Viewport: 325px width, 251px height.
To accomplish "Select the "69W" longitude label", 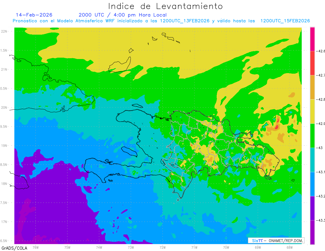I will pyautogui.click(x=258, y=247).
